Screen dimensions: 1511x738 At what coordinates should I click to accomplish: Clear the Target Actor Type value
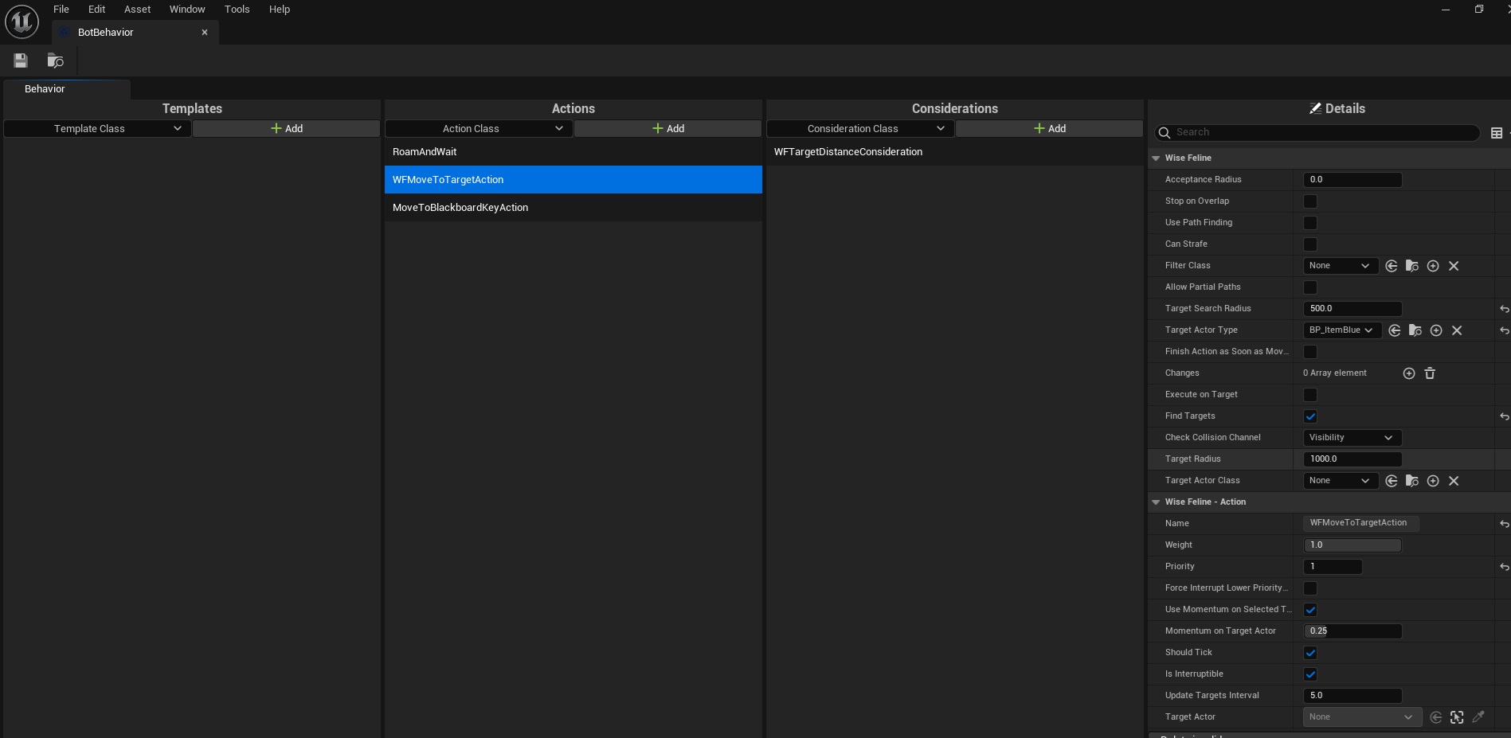(1457, 330)
